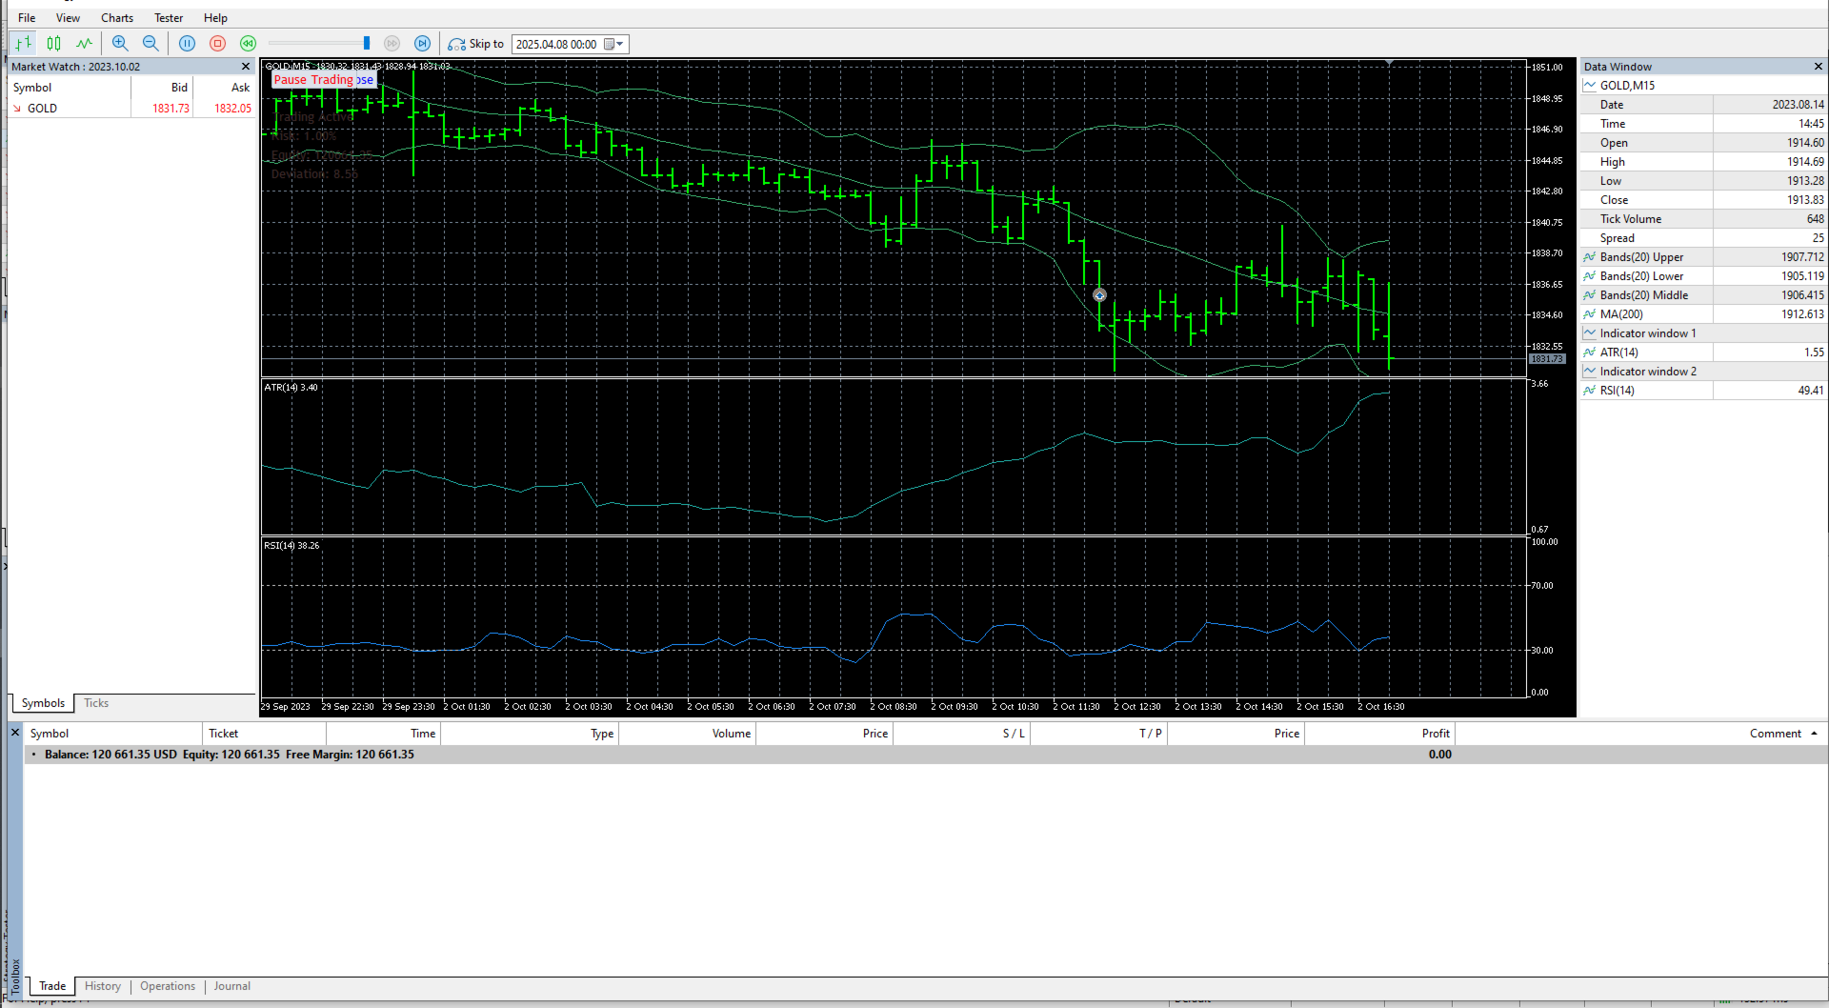The width and height of the screenshot is (1829, 1008).
Task: Click Indicator window 2 row
Action: click(x=1703, y=372)
